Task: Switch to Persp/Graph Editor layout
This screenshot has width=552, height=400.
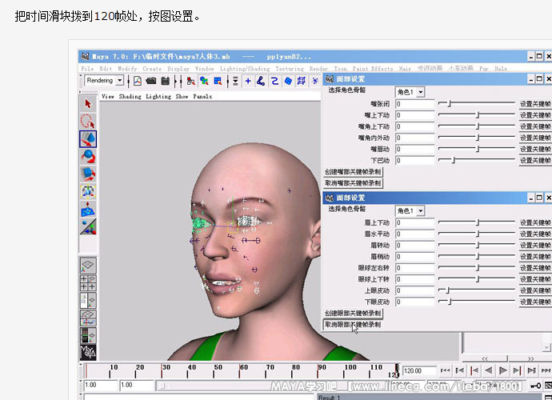Action: [x=88, y=318]
